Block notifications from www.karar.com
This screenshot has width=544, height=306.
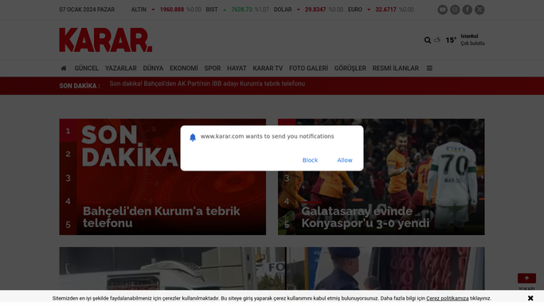(310, 160)
